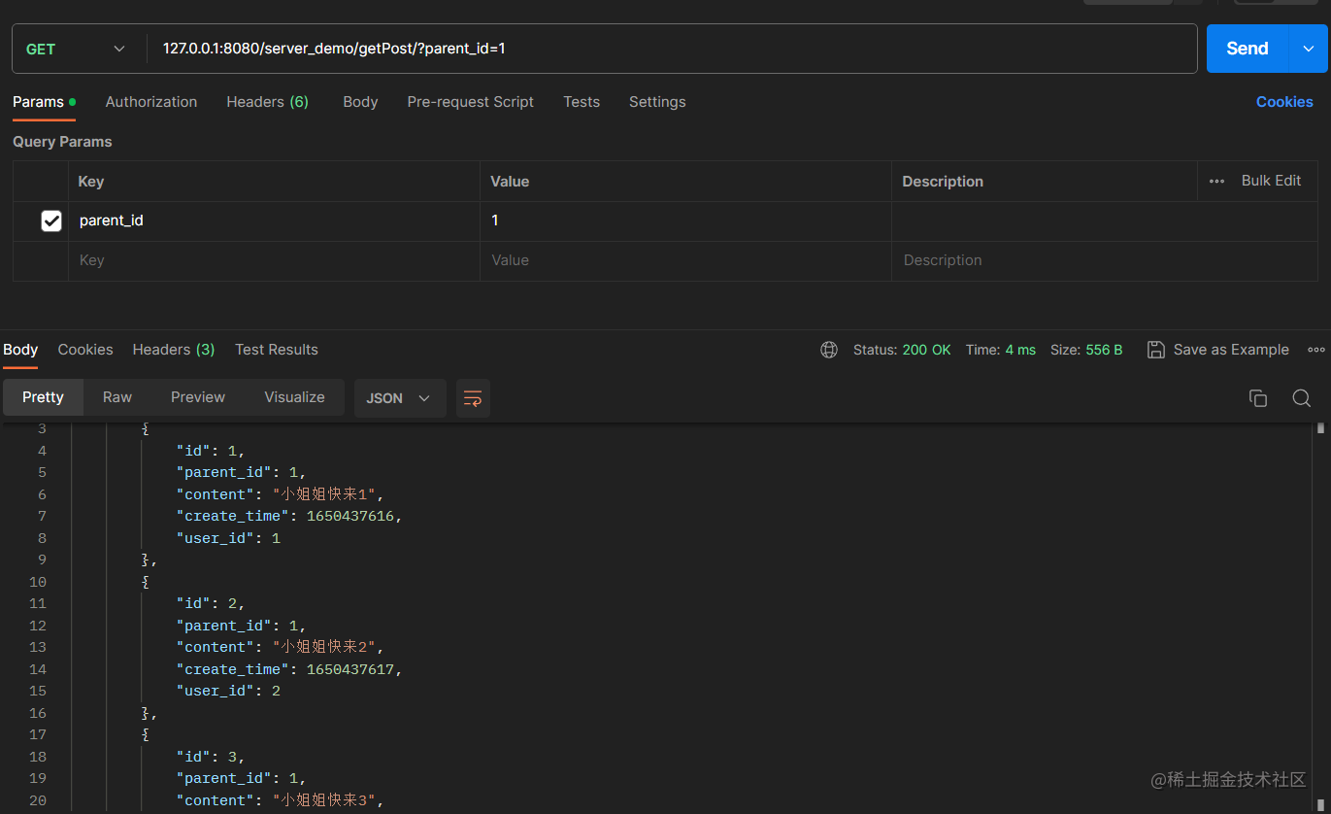Click the content string 小姐姐快来2

click(x=323, y=647)
